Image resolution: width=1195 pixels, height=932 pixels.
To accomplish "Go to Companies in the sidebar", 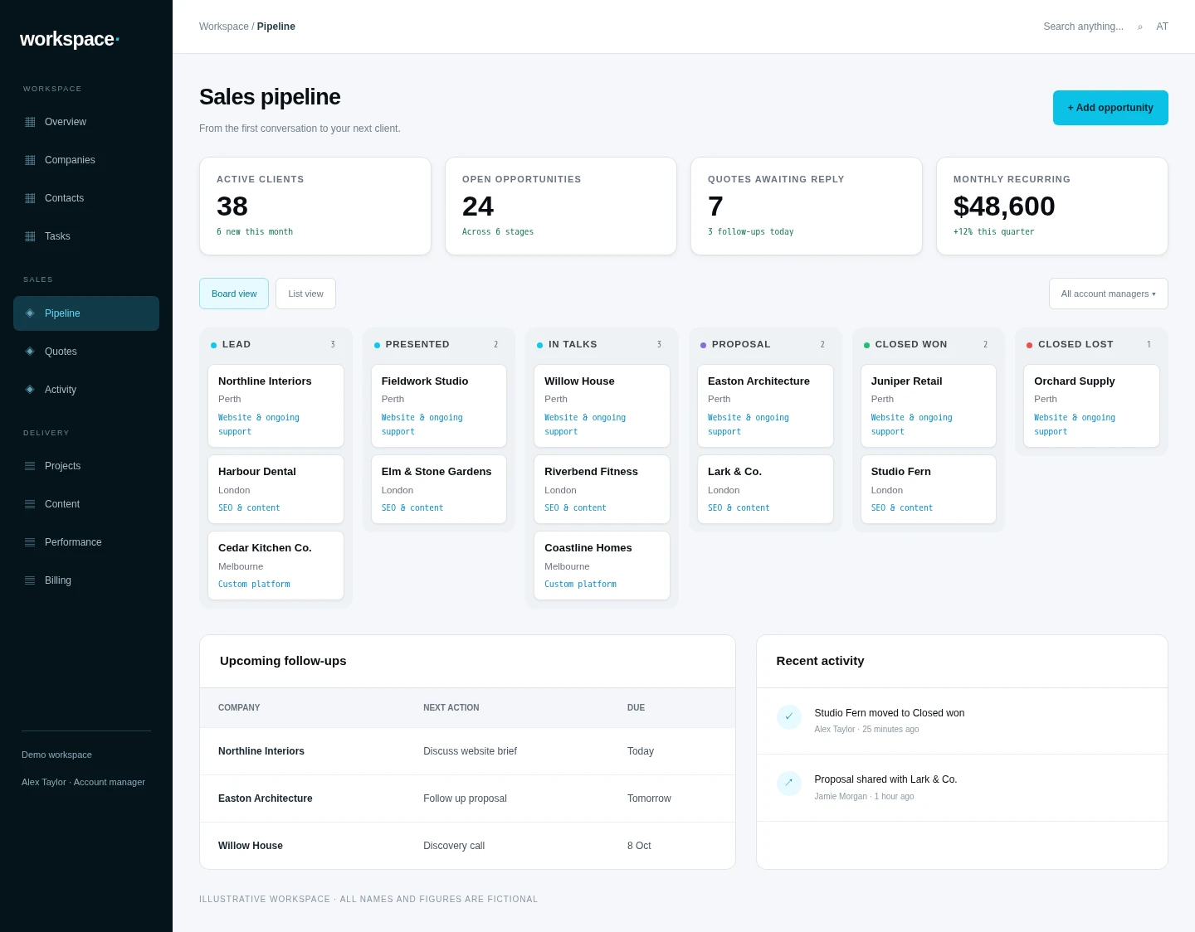I will [x=86, y=160].
